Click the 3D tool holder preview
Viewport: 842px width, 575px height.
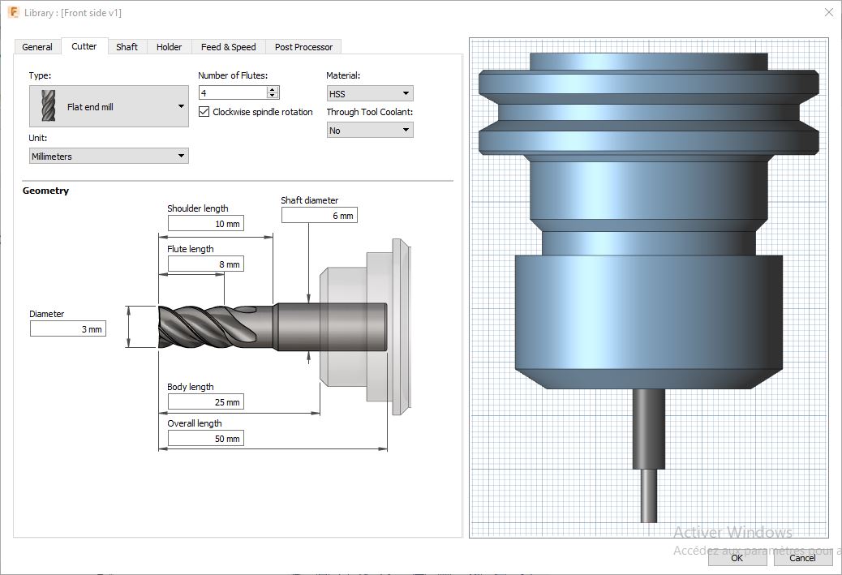tap(649, 288)
